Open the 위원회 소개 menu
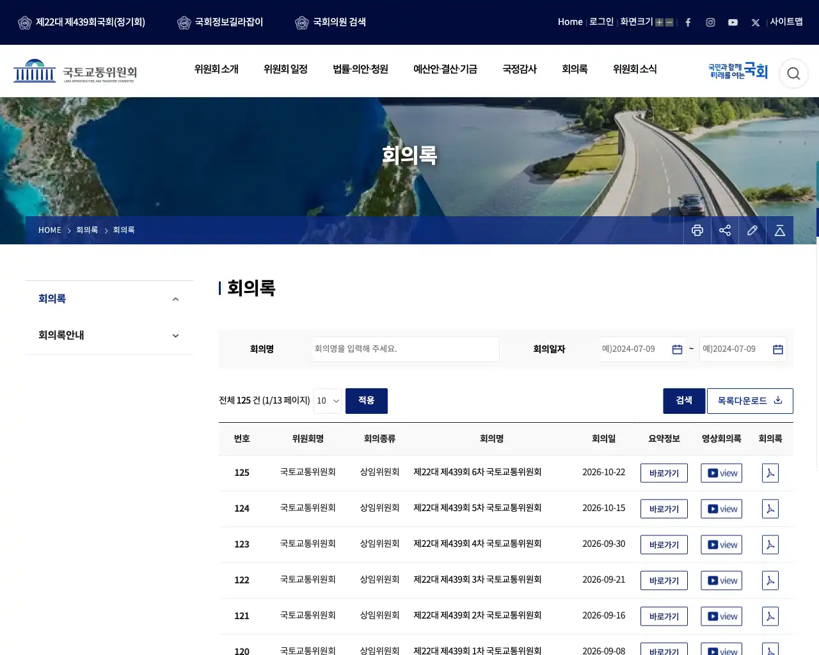The width and height of the screenshot is (819, 655). pos(216,69)
